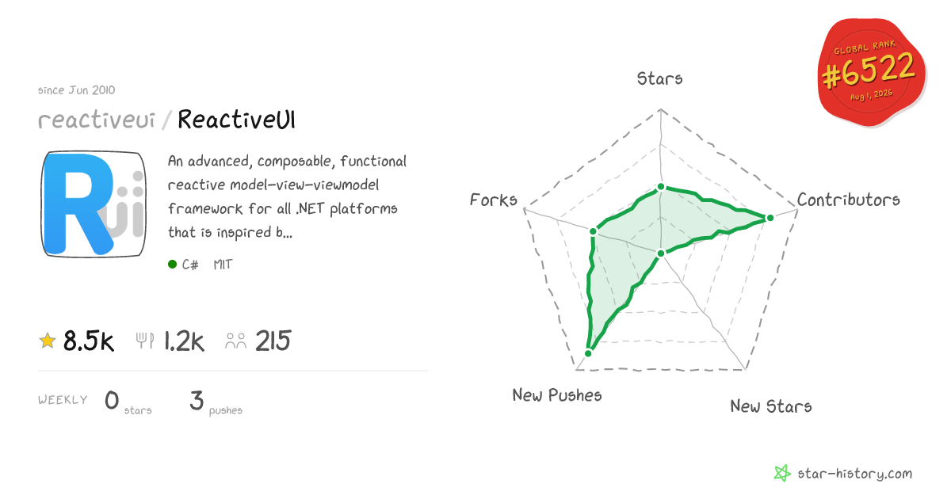This screenshot has height=499, width=951.
Task: Click the green Stars data point
Action: click(x=660, y=188)
